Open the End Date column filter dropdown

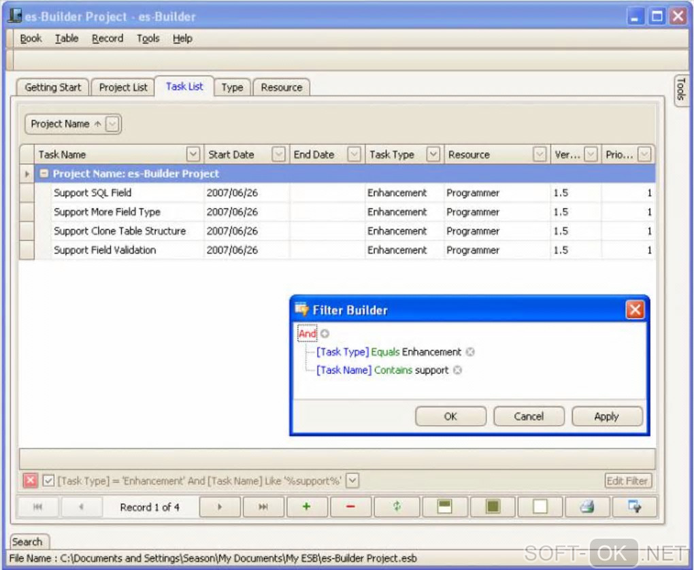[x=354, y=154]
